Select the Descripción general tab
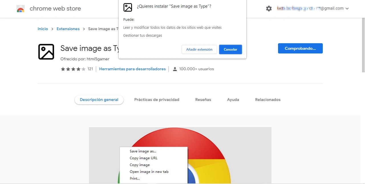365x184 pixels. tap(99, 100)
